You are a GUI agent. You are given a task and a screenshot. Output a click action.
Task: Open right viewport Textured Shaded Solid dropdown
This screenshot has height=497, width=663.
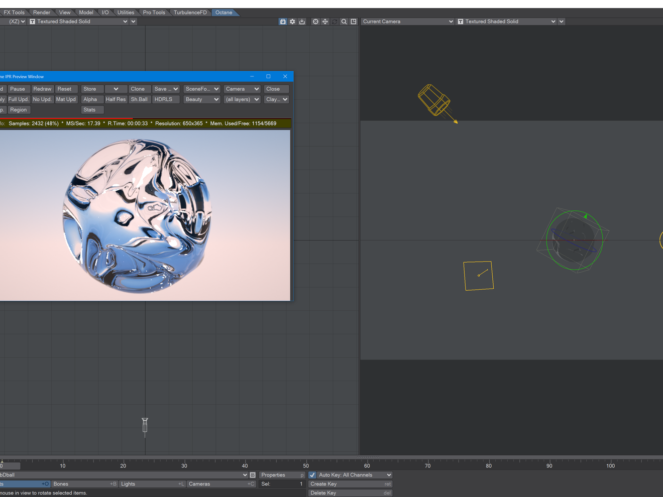click(x=506, y=22)
